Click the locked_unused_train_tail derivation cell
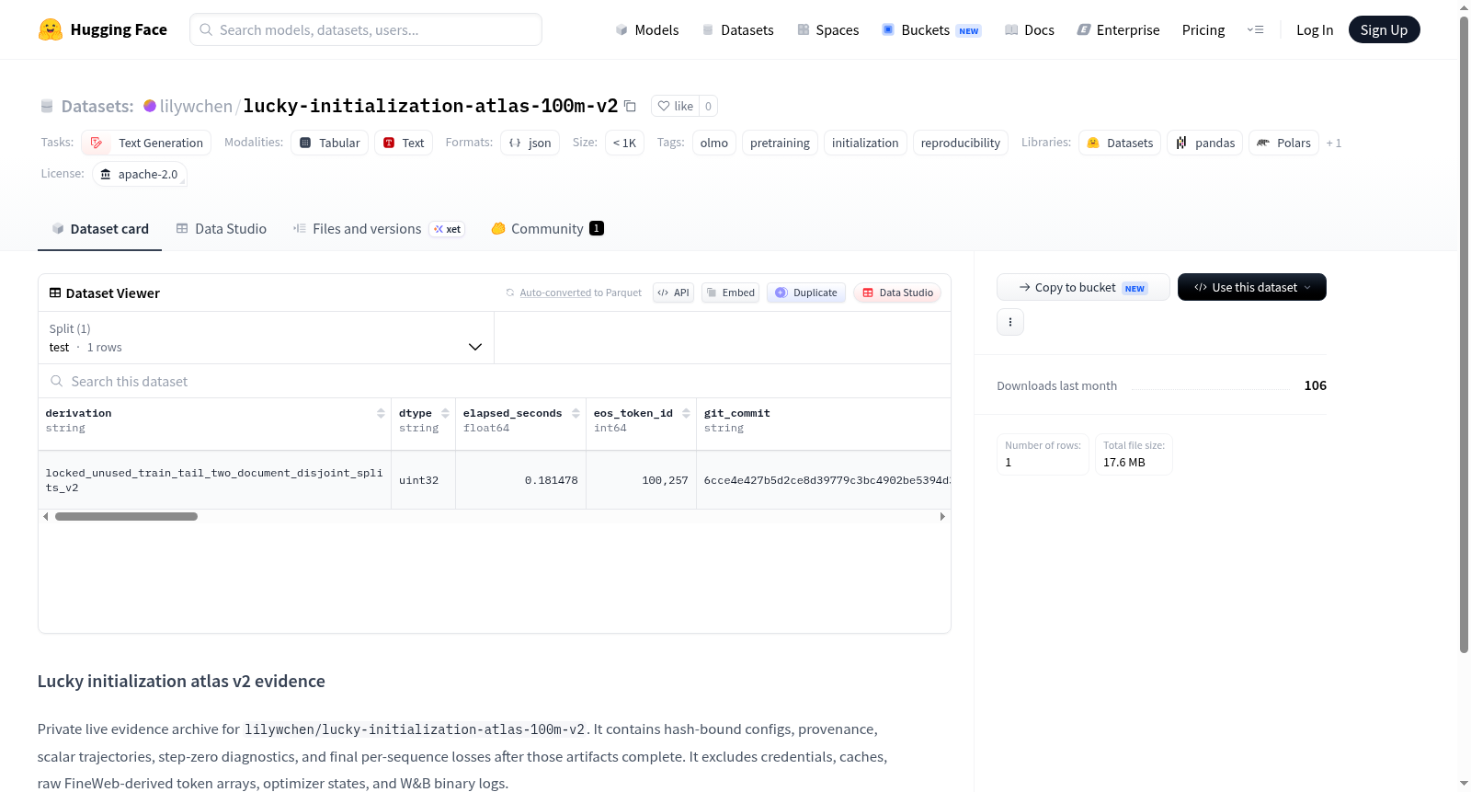This screenshot has height=792, width=1471. (x=215, y=480)
